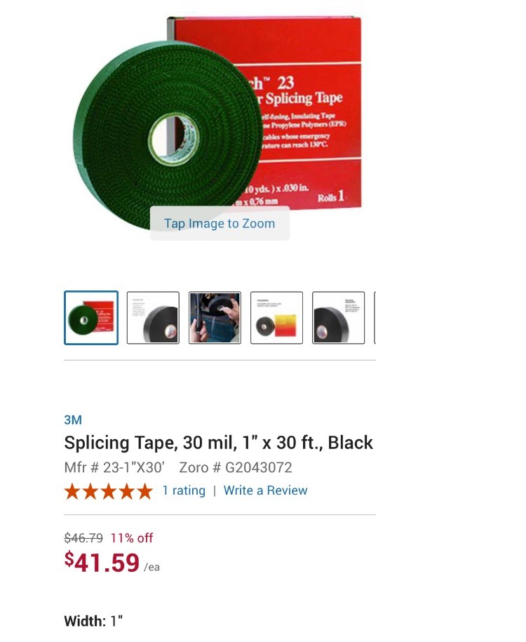Select fifth thumbnail with black tape and text on right

click(339, 318)
